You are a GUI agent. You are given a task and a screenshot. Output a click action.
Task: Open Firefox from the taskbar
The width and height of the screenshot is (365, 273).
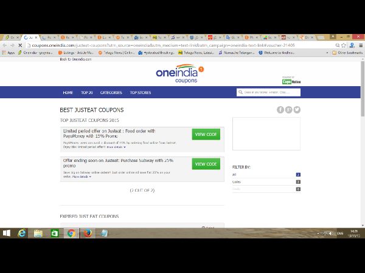click(87, 233)
